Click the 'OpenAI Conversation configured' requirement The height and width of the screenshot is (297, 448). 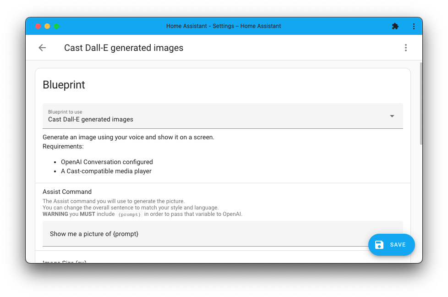107,162
